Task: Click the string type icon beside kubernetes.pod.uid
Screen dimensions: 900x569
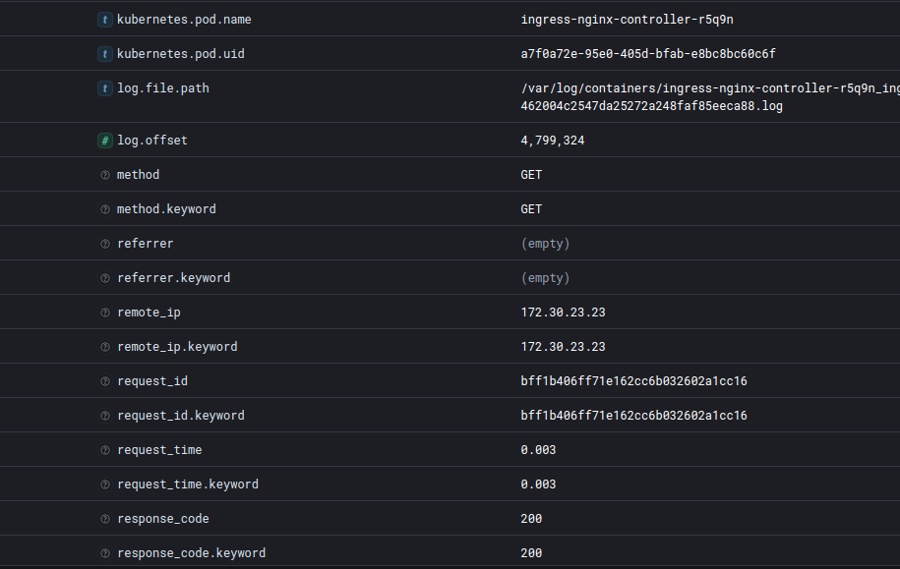Action: (104, 54)
